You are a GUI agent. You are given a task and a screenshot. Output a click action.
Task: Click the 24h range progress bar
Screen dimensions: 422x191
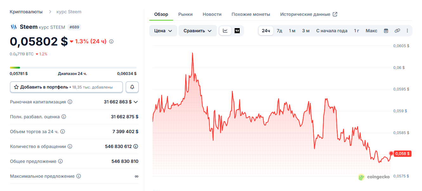73,68
